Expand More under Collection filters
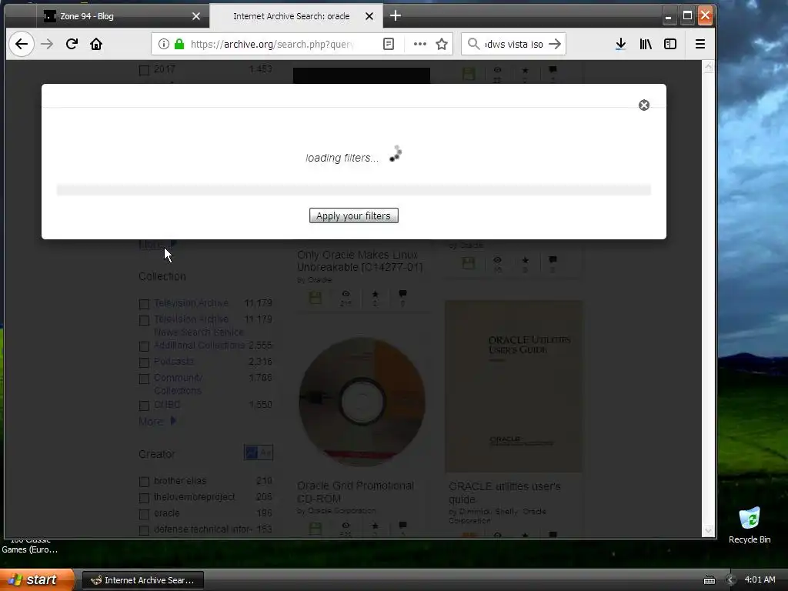 tap(157, 421)
